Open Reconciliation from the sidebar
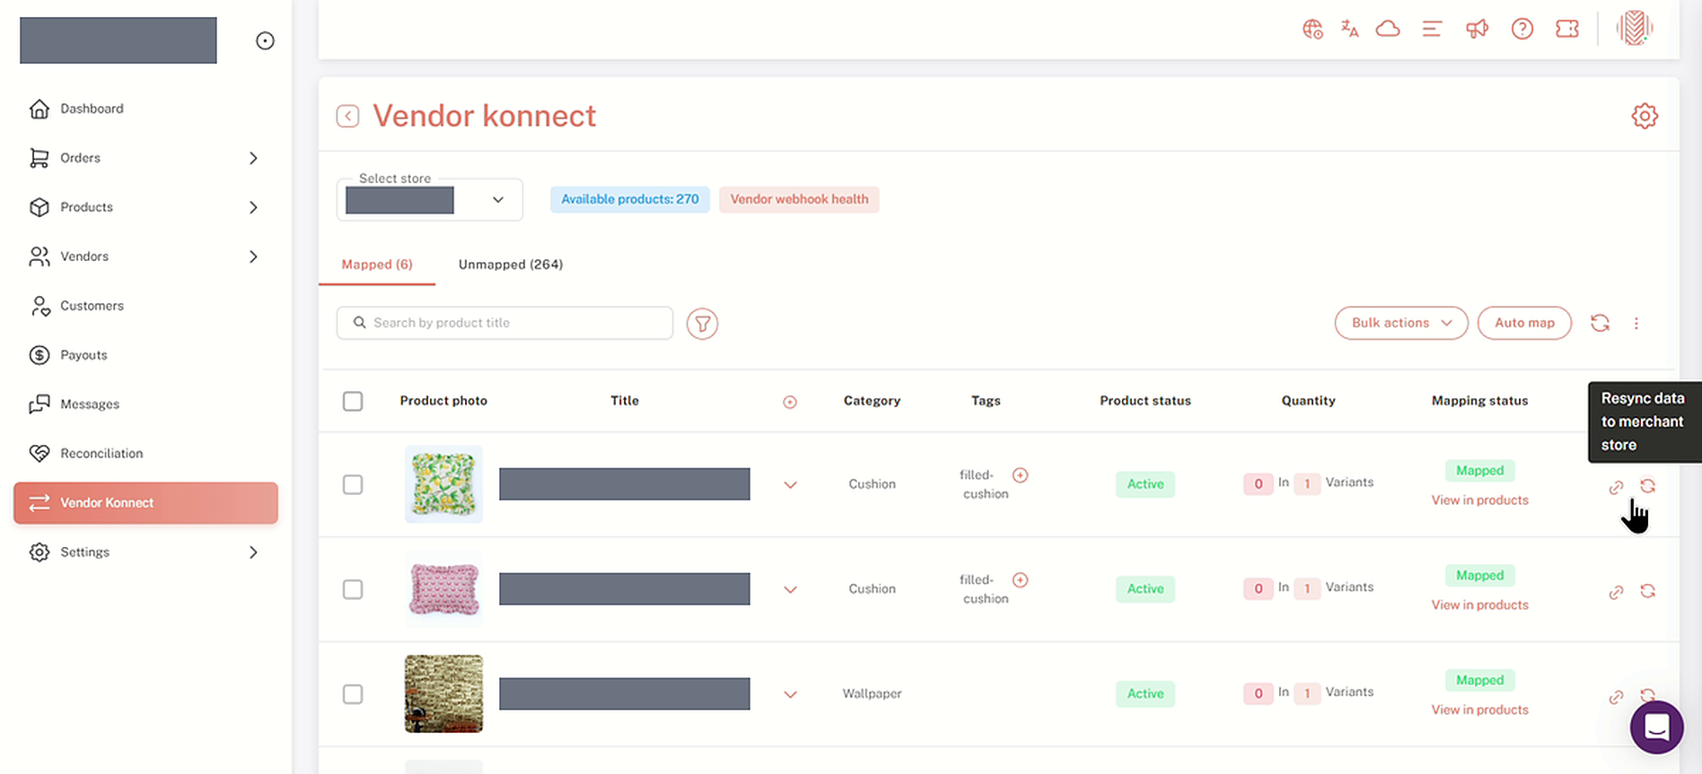 (101, 454)
